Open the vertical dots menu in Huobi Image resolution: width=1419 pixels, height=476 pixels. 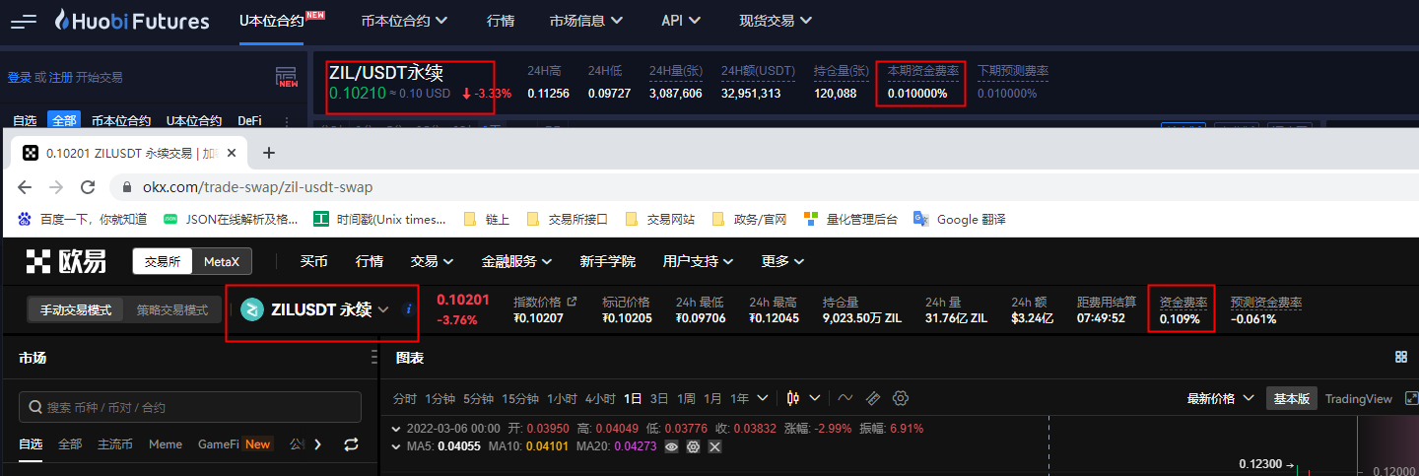(x=287, y=121)
